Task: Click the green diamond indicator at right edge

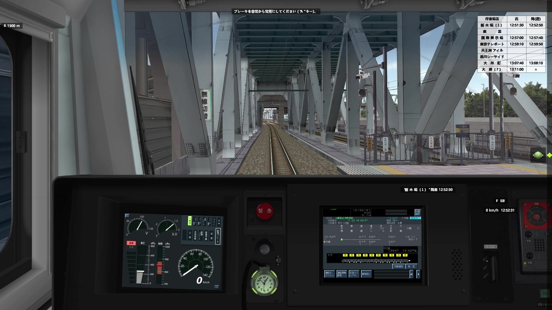Action: click(x=549, y=155)
